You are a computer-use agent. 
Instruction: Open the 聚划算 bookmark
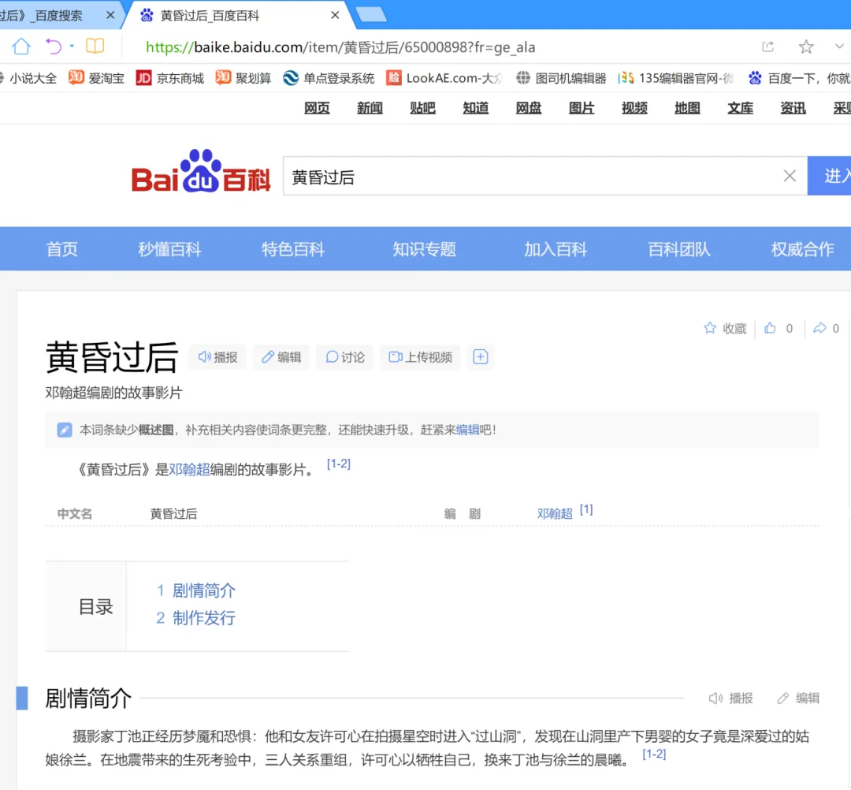pyautogui.click(x=243, y=78)
